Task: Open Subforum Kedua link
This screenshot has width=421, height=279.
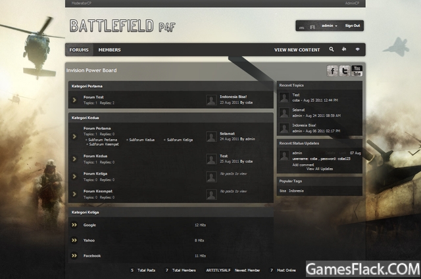Action: click(x=142, y=140)
